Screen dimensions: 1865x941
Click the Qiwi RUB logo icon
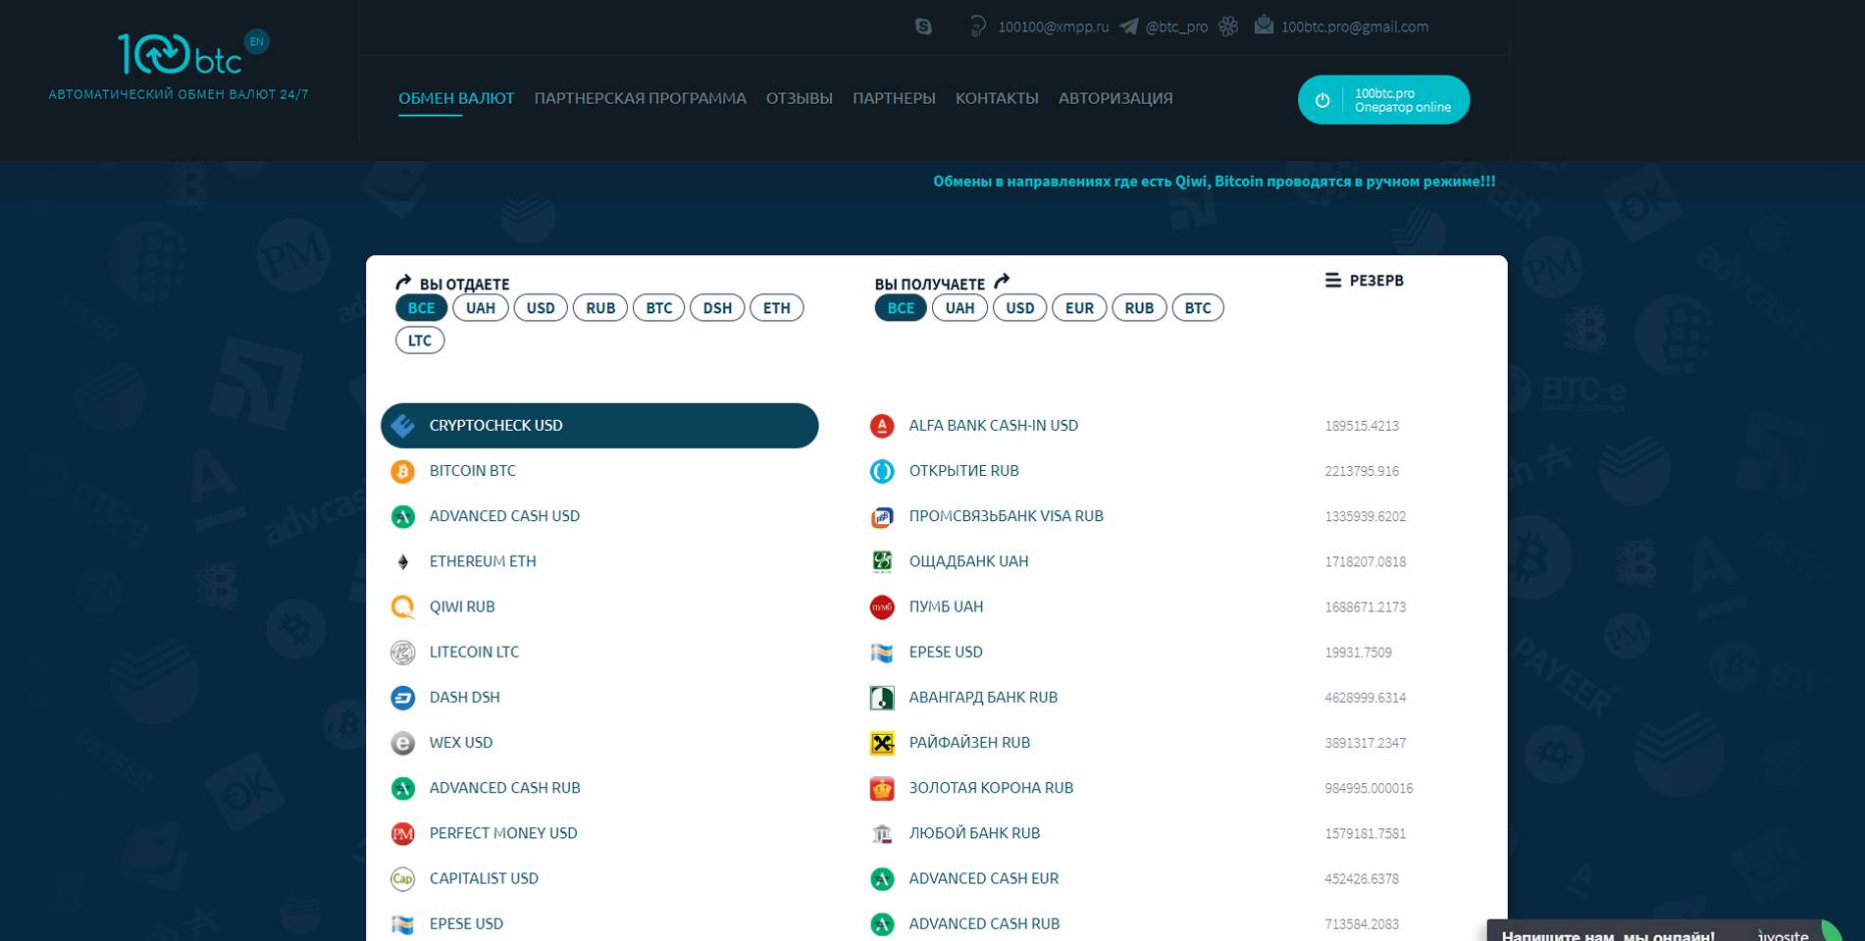[x=402, y=607]
